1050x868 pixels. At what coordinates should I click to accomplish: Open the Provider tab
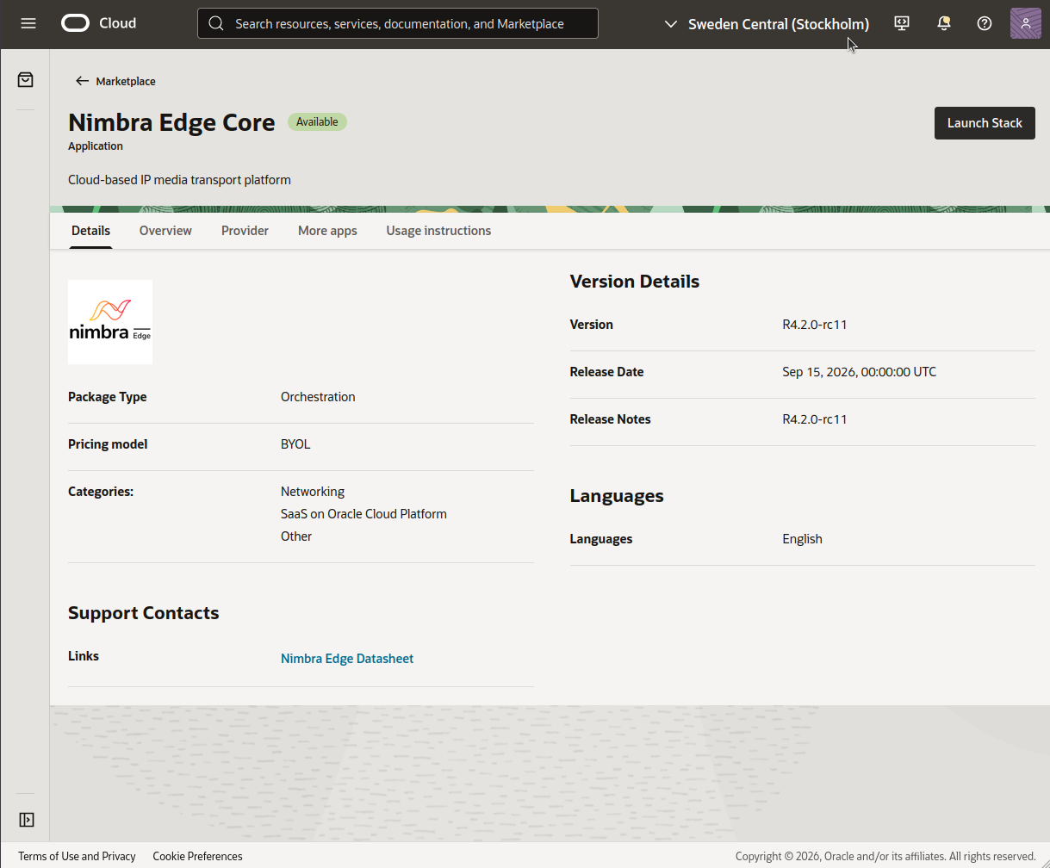click(245, 231)
